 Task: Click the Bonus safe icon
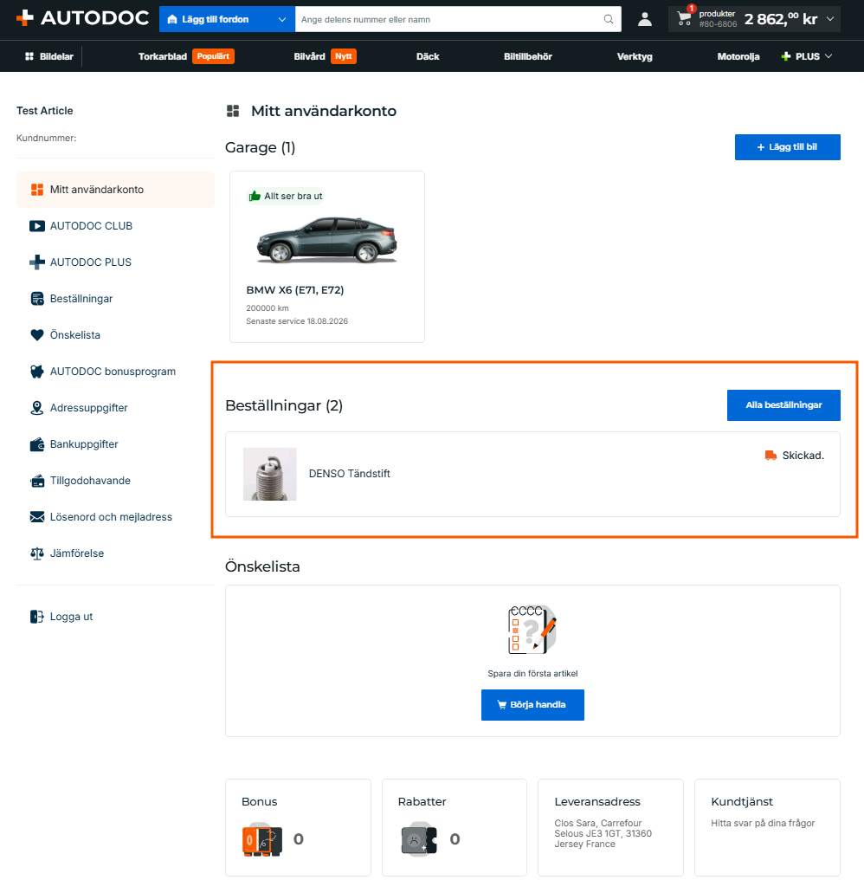[x=261, y=839]
